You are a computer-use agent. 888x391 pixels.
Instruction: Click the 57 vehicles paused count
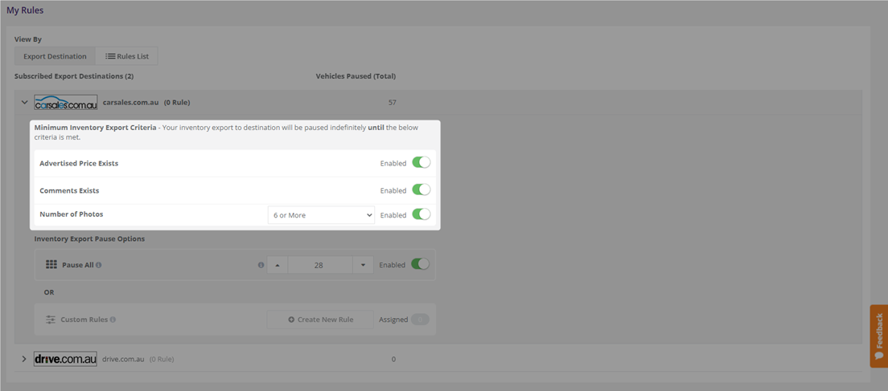point(393,102)
